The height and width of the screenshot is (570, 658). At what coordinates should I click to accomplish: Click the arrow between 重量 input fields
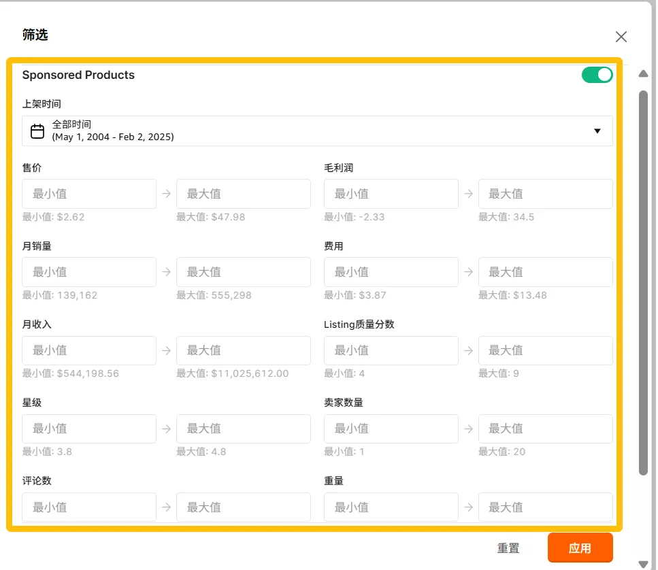pos(468,507)
